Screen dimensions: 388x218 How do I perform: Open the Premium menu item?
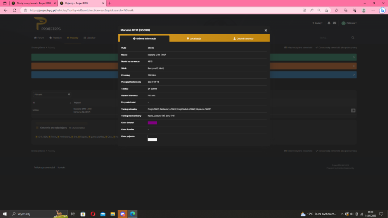[55, 38]
